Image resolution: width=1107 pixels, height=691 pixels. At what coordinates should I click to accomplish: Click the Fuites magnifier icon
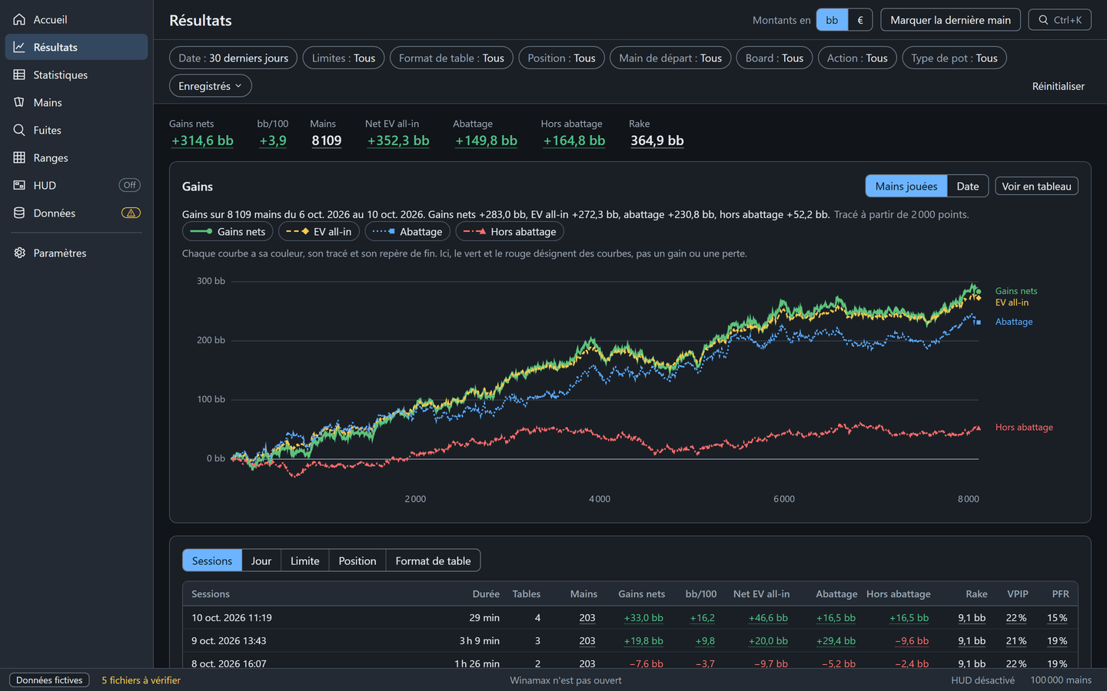coord(19,130)
